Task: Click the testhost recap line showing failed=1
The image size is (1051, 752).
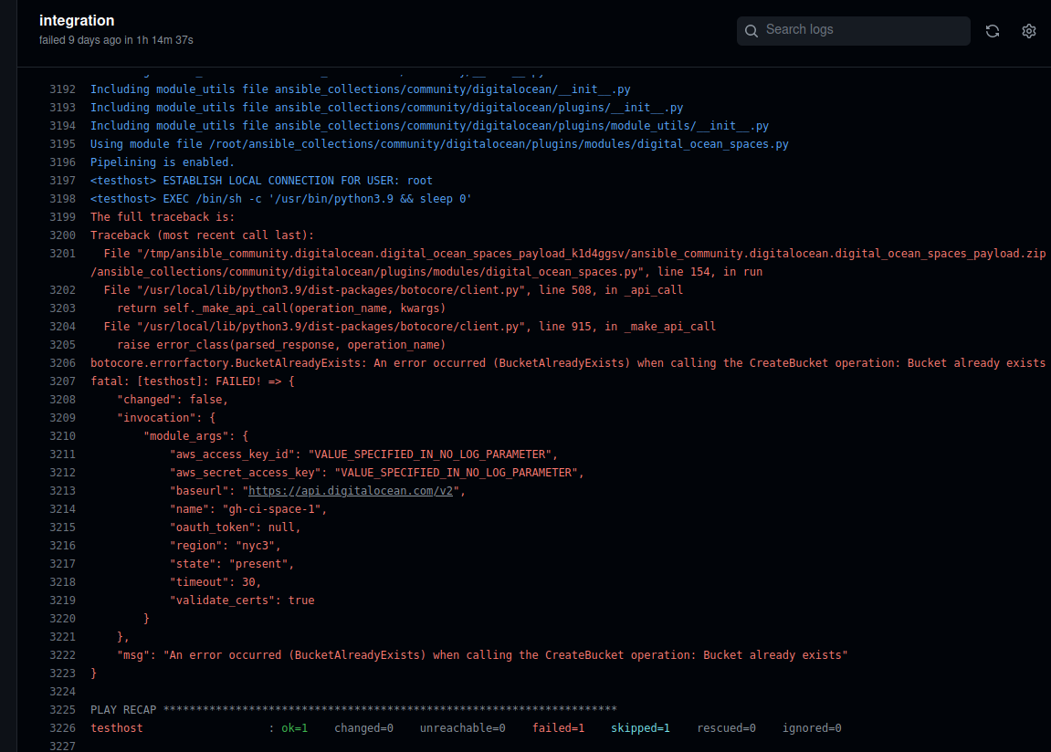Action: point(558,727)
